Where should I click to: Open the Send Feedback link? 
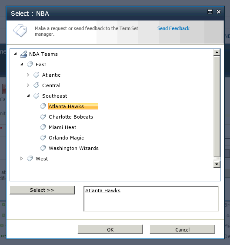coord(173,28)
